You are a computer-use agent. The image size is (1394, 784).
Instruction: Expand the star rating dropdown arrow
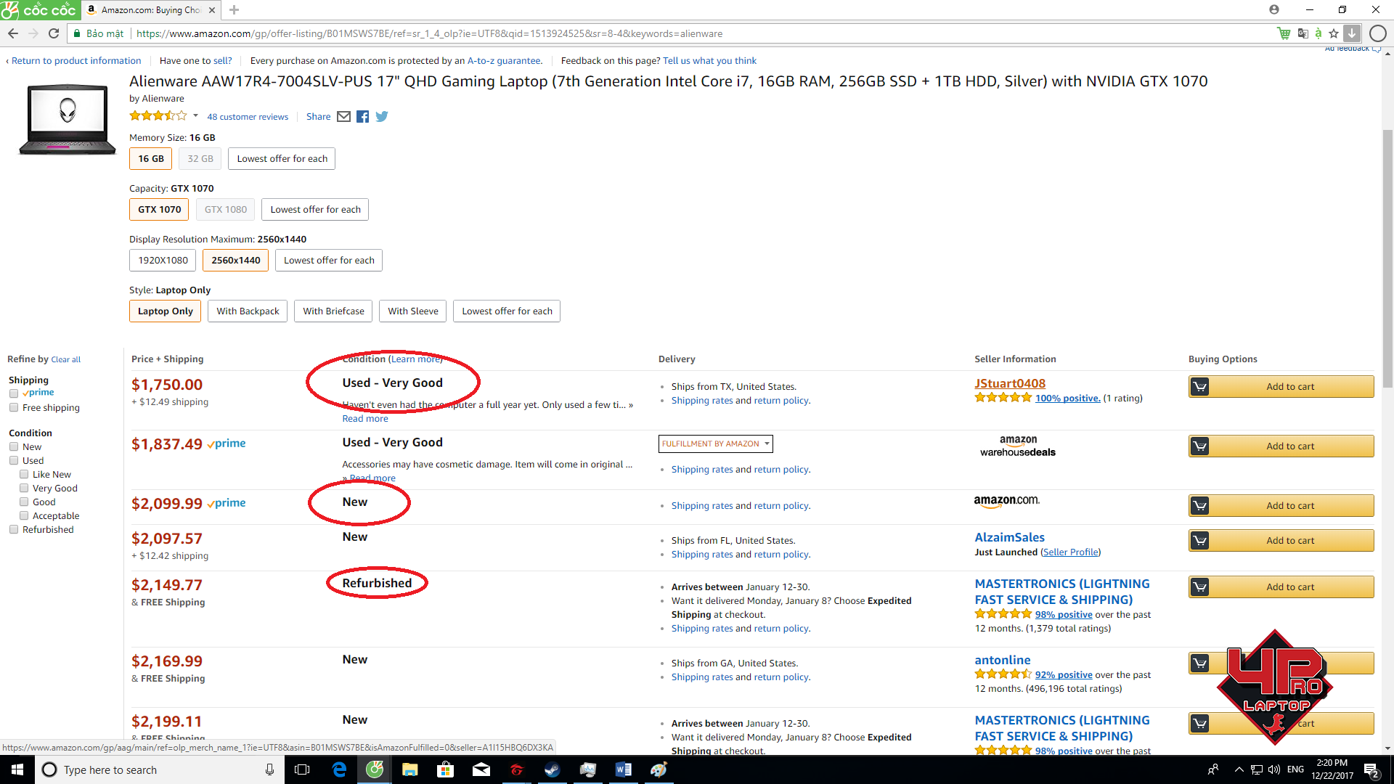pos(195,116)
